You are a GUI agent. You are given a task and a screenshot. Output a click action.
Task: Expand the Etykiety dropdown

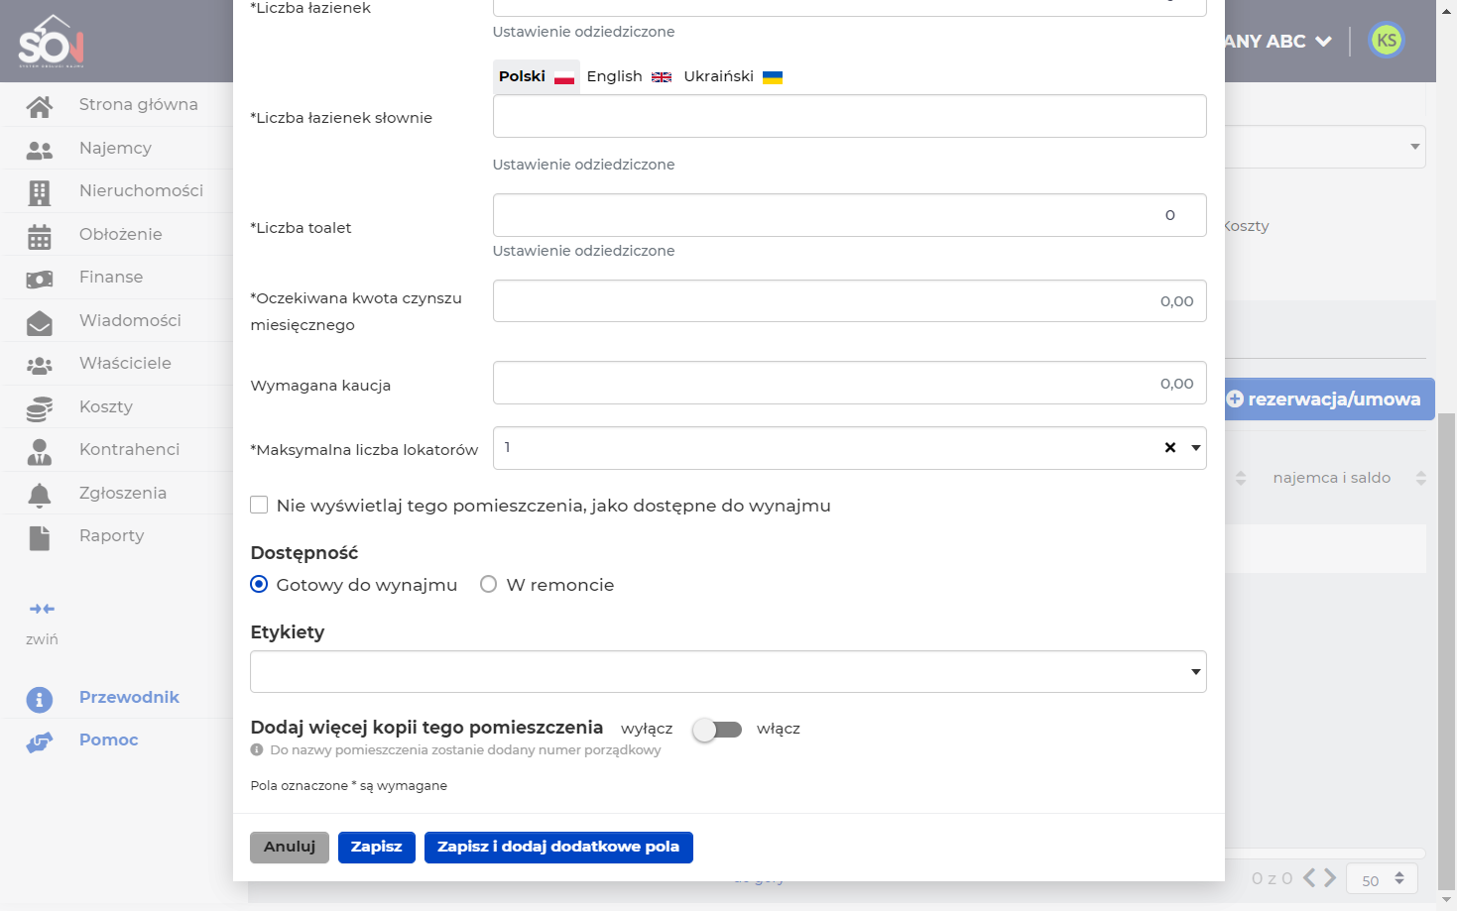(x=728, y=672)
